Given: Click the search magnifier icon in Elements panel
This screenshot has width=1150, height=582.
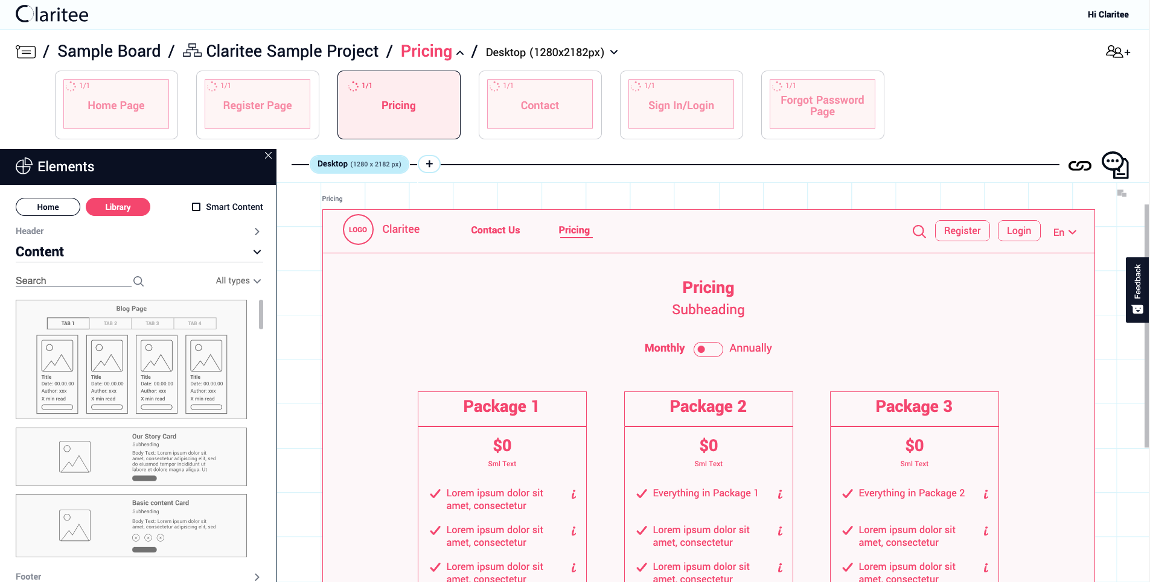Looking at the screenshot, I should (138, 281).
